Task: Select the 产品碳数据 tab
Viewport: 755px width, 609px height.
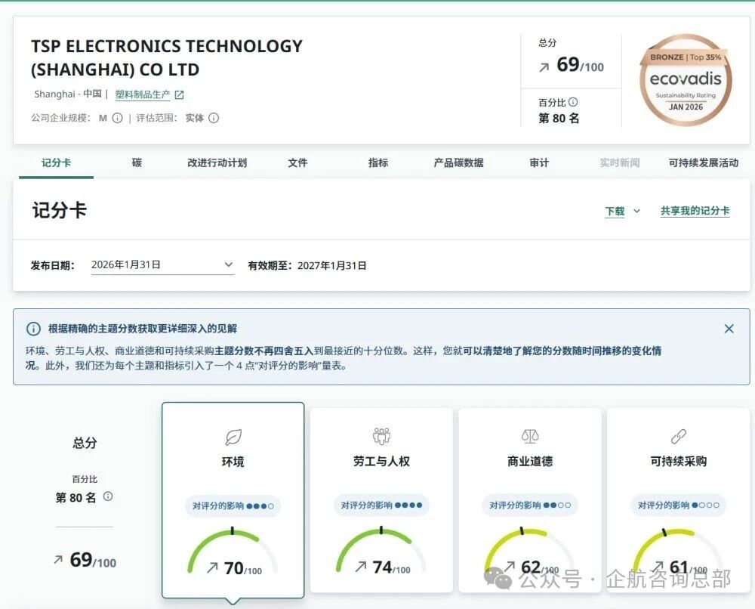Action: point(458,162)
